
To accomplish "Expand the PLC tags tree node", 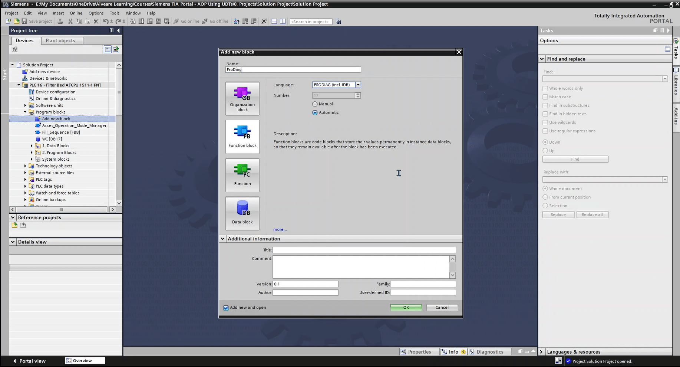I will (x=25, y=180).
